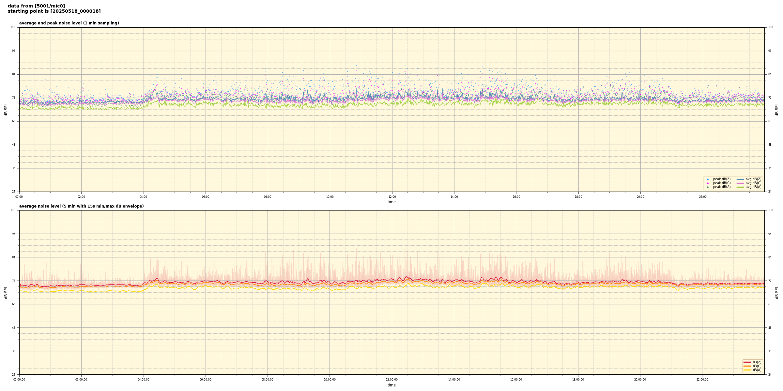This screenshot has height=391, width=783.
Task: Click the peak dB(A) legend marker
Action: pyautogui.click(x=708, y=187)
